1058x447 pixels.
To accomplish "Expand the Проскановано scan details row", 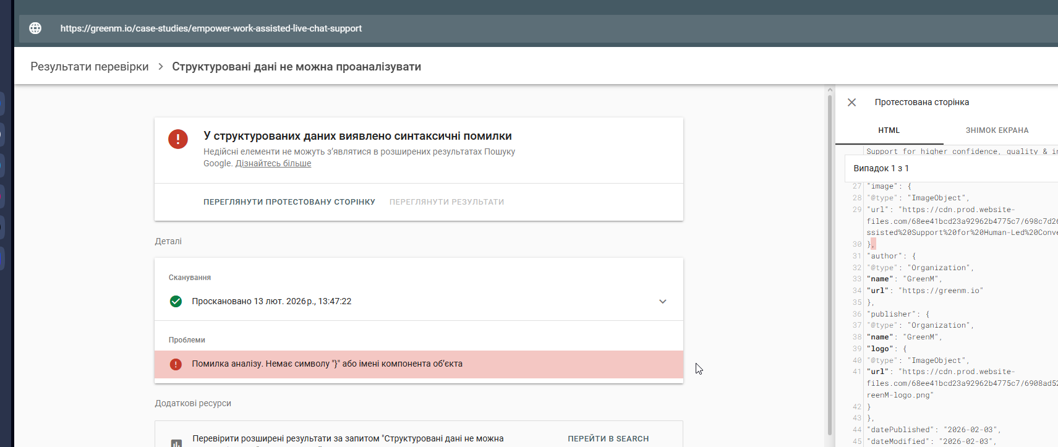I will click(662, 302).
